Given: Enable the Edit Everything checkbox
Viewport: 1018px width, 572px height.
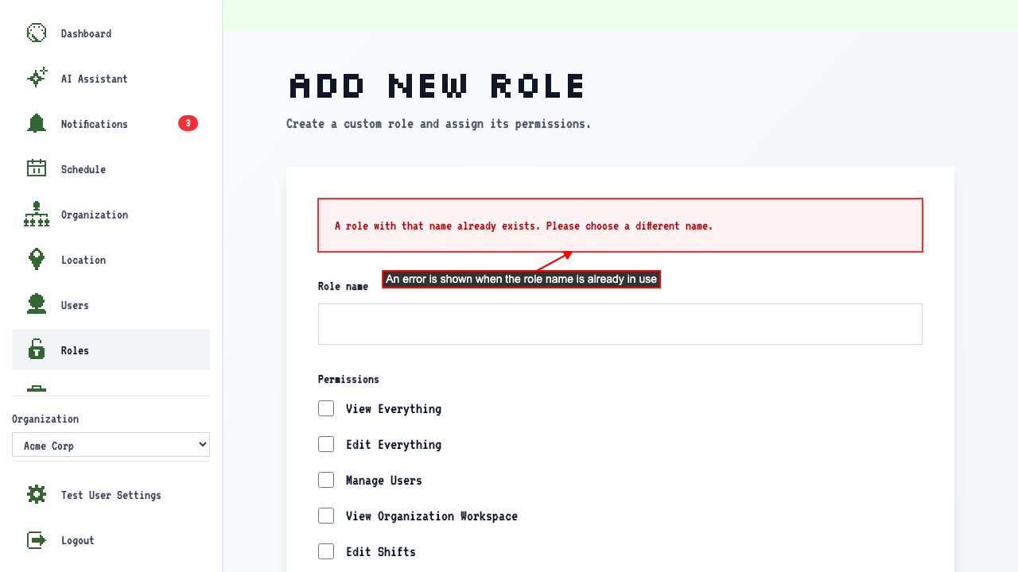Looking at the screenshot, I should [x=326, y=444].
